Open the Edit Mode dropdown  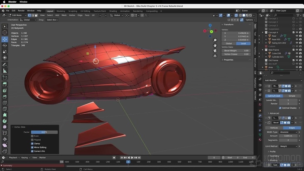tap(17, 15)
